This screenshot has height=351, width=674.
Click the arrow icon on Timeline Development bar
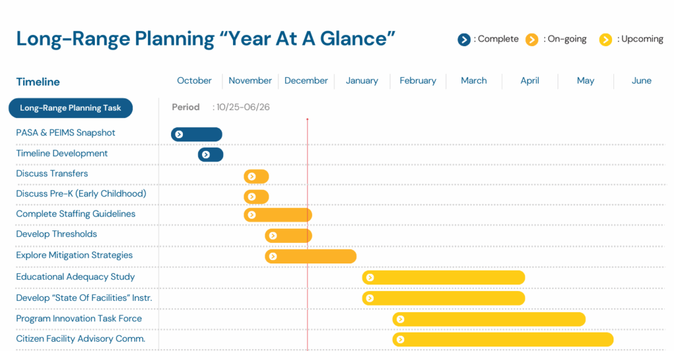point(206,155)
